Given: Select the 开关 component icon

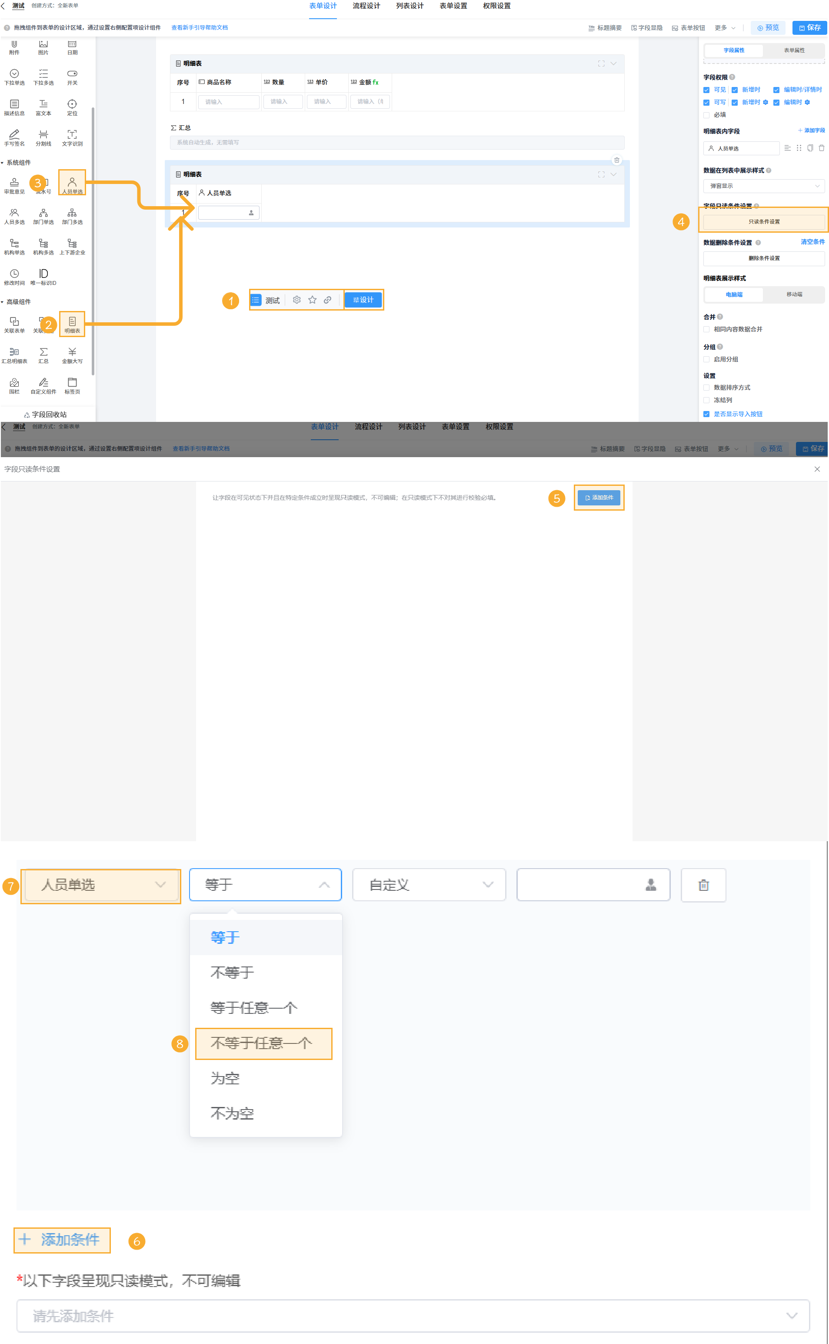Looking at the screenshot, I should click(x=72, y=77).
